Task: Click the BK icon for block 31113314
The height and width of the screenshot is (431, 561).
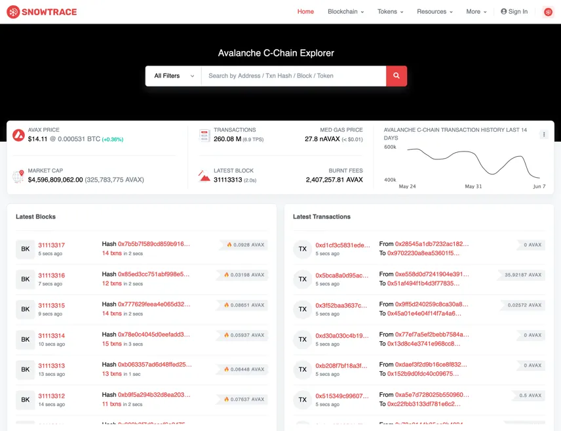Action: [26, 339]
